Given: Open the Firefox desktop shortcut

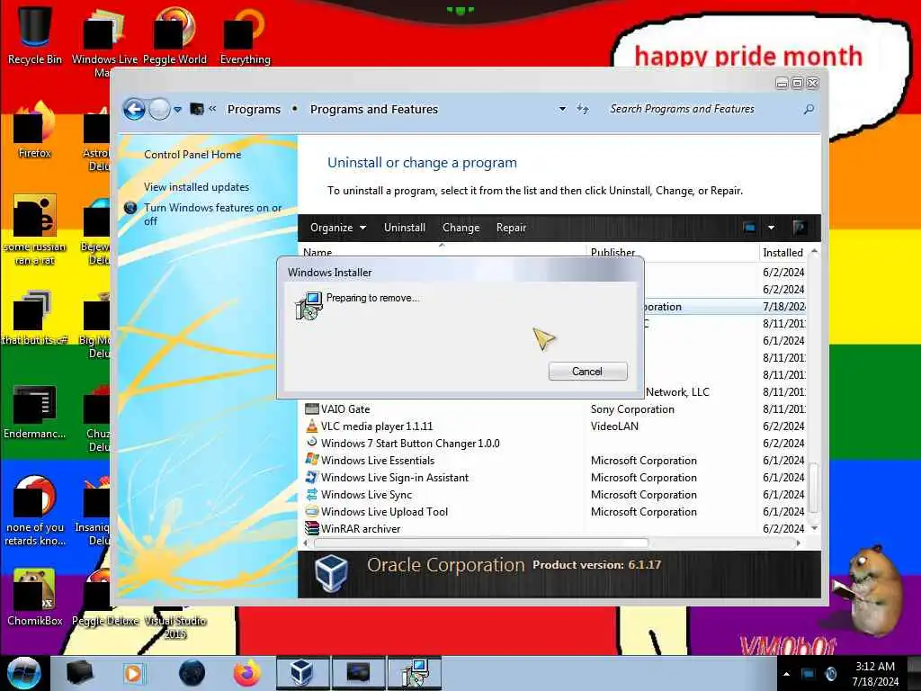Looking at the screenshot, I should [x=35, y=130].
